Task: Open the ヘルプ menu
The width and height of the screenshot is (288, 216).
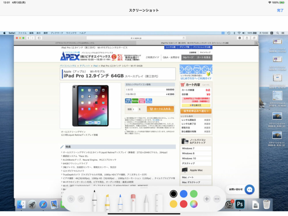Action: pos(82,33)
